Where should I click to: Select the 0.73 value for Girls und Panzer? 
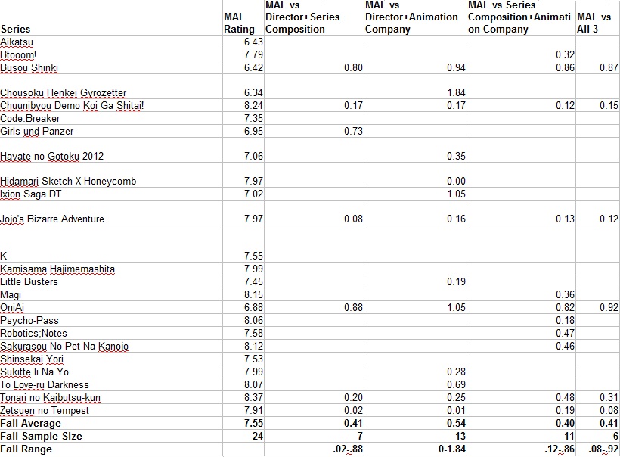tap(314, 131)
